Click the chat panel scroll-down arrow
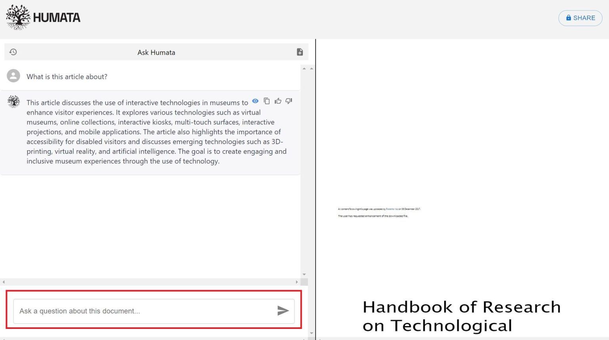This screenshot has height=340, width=609. coord(304,274)
